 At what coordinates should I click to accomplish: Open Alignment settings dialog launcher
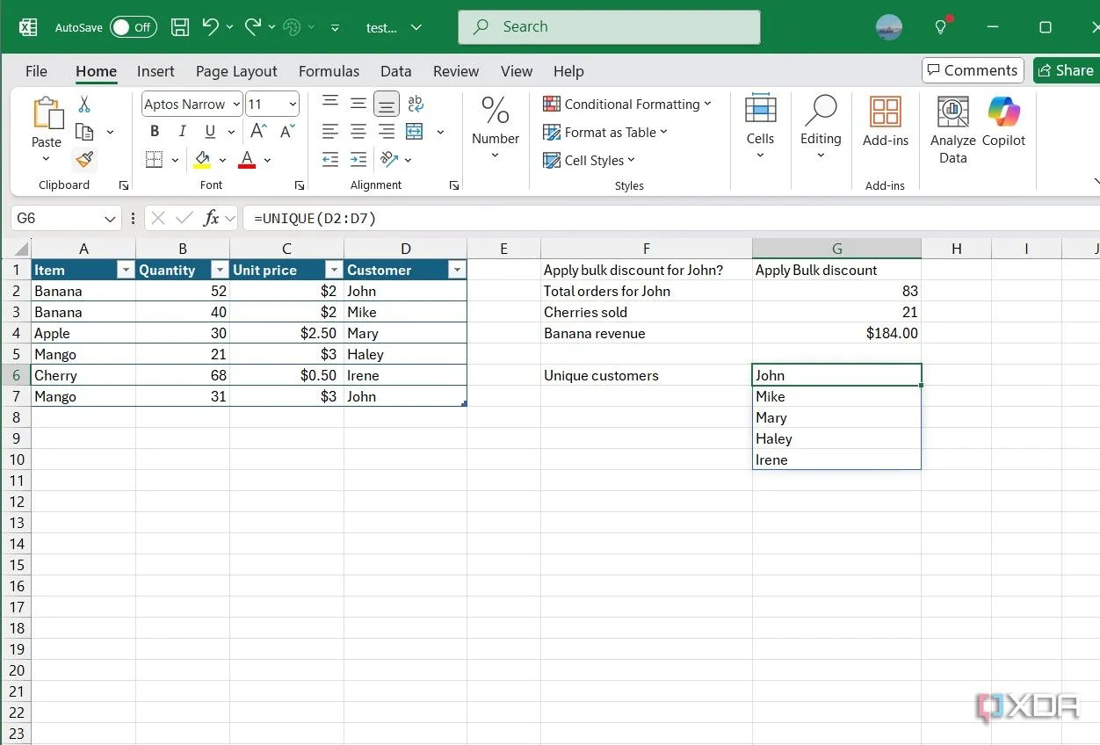pos(454,185)
